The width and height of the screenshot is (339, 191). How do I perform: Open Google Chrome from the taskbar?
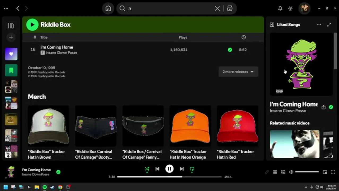[60, 187]
